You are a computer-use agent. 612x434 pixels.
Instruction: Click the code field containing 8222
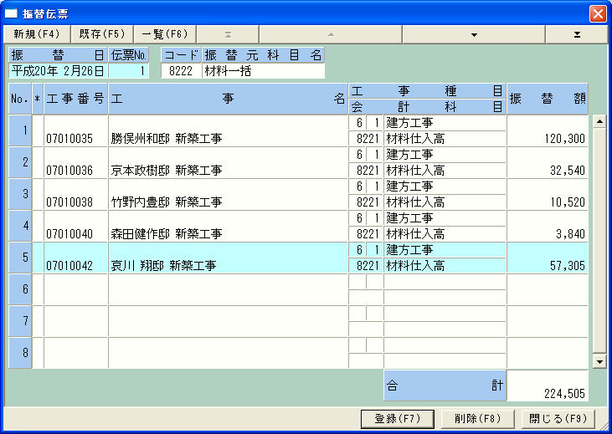[181, 71]
